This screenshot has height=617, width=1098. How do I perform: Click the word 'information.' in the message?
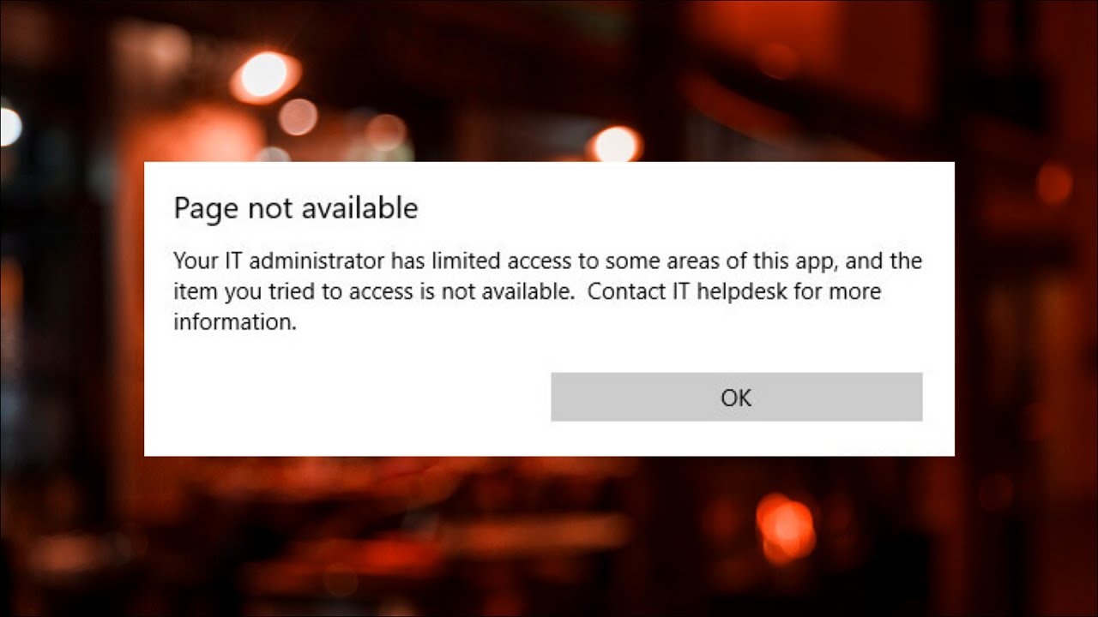point(235,322)
